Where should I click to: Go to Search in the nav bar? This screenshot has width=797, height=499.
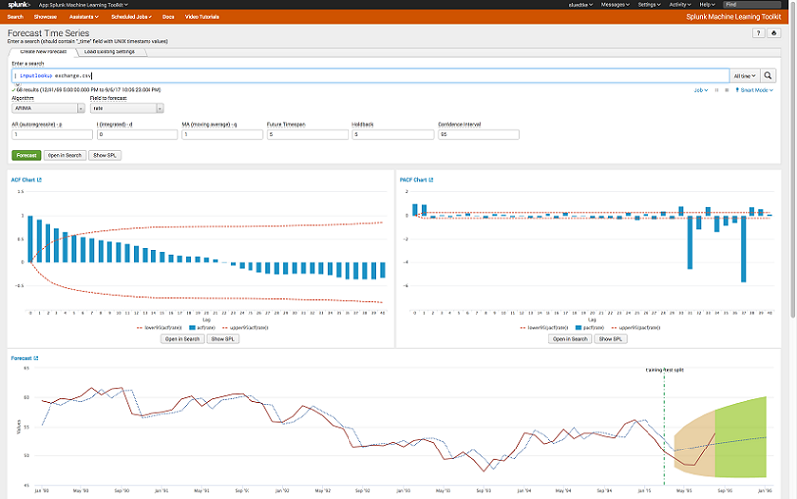coord(15,17)
